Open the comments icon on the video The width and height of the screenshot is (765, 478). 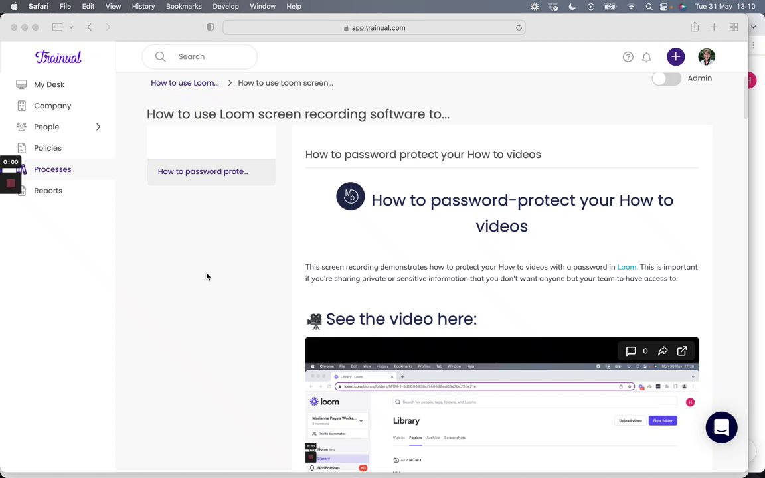(x=631, y=351)
